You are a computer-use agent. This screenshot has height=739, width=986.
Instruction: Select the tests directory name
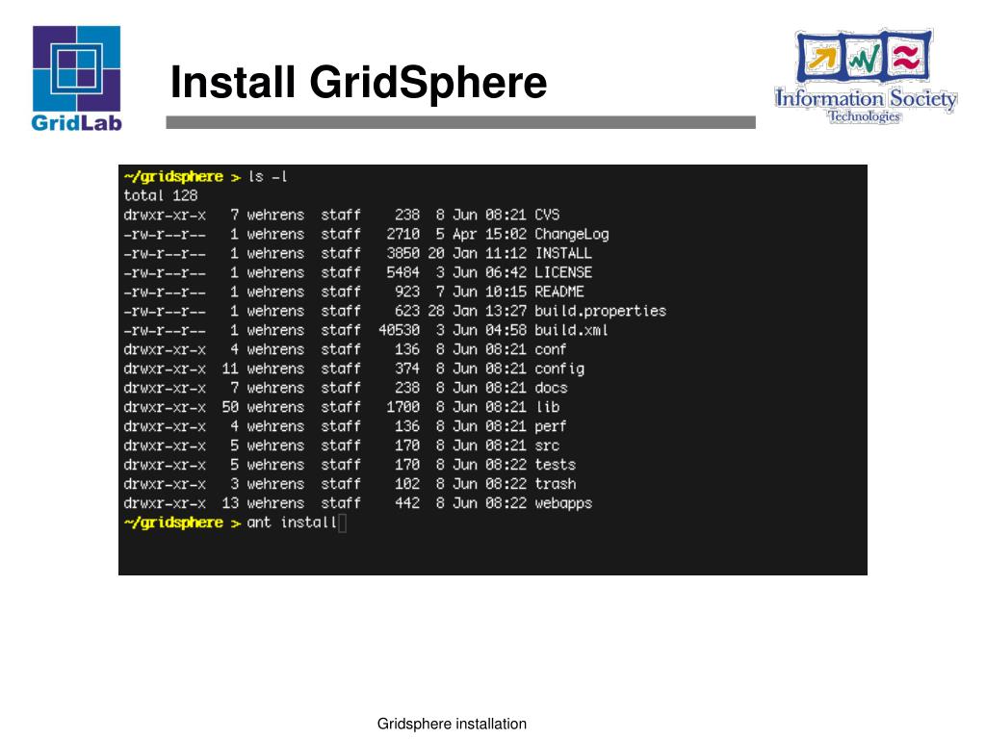556,465
